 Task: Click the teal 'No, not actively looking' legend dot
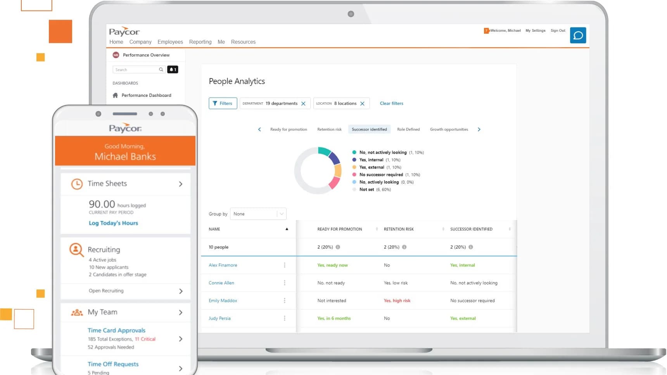click(x=354, y=152)
